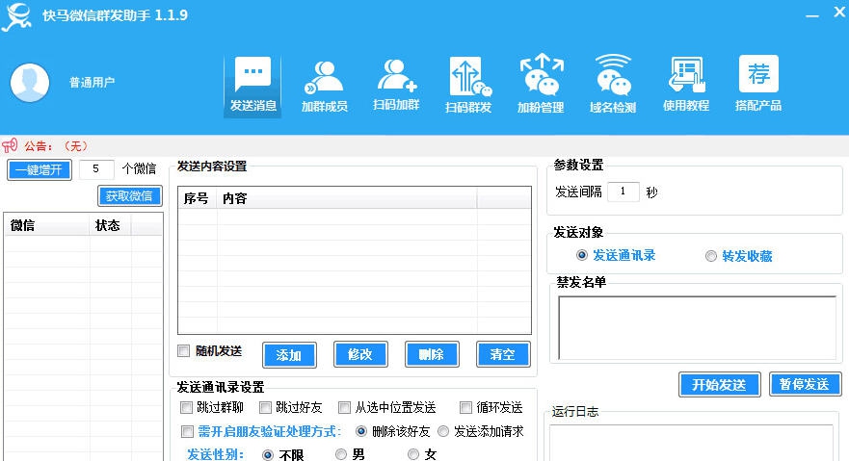849x461 pixels.
Task: Check 需开启朋友验证处理方式 option
Action: (x=187, y=431)
